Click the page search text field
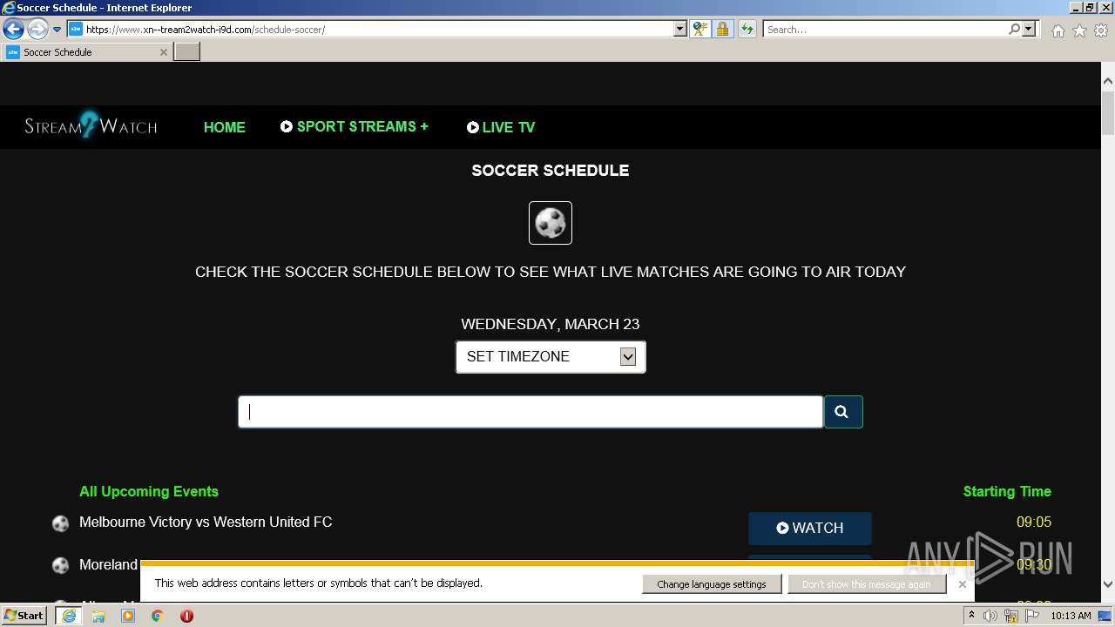The height and width of the screenshot is (627, 1115). (530, 412)
